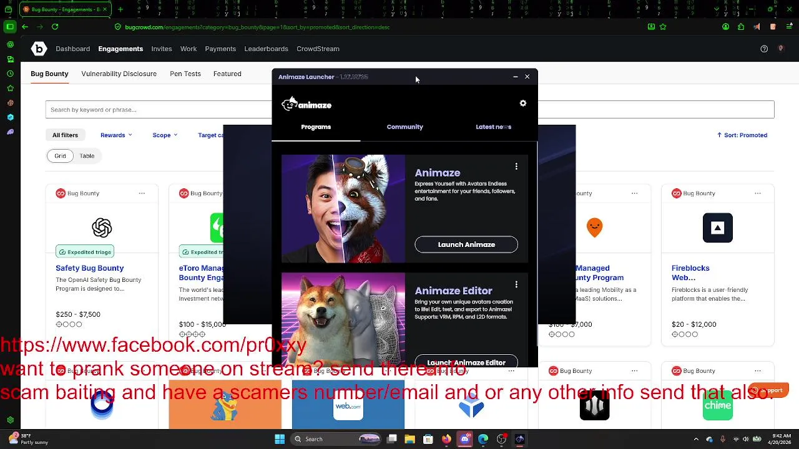Open the history clock icon in the browser sidebar

coord(10,74)
